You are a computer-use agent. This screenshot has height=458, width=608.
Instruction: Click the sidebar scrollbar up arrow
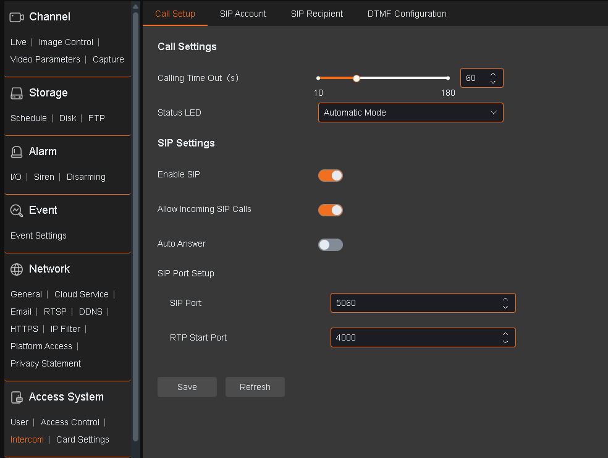[x=135, y=6]
